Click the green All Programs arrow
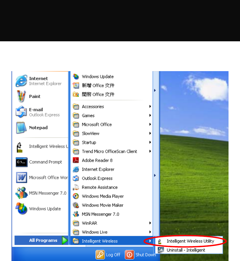240x261 pixels. coord(65,240)
